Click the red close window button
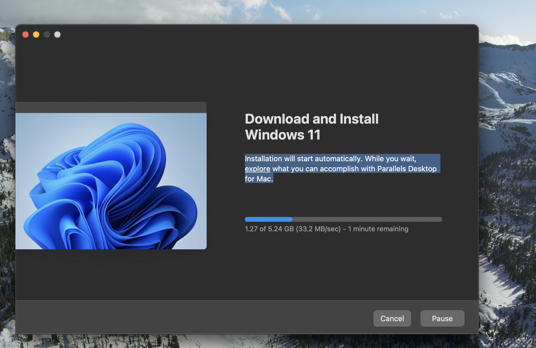 [25, 34]
